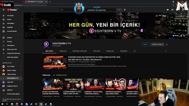
Task: Open a new browser tab with plus
Action: [x=50, y=2]
